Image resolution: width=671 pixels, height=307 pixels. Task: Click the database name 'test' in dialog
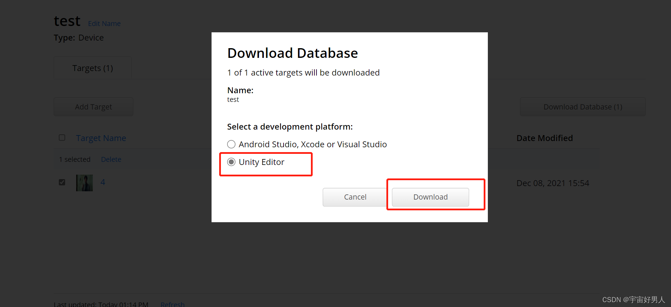[233, 99]
